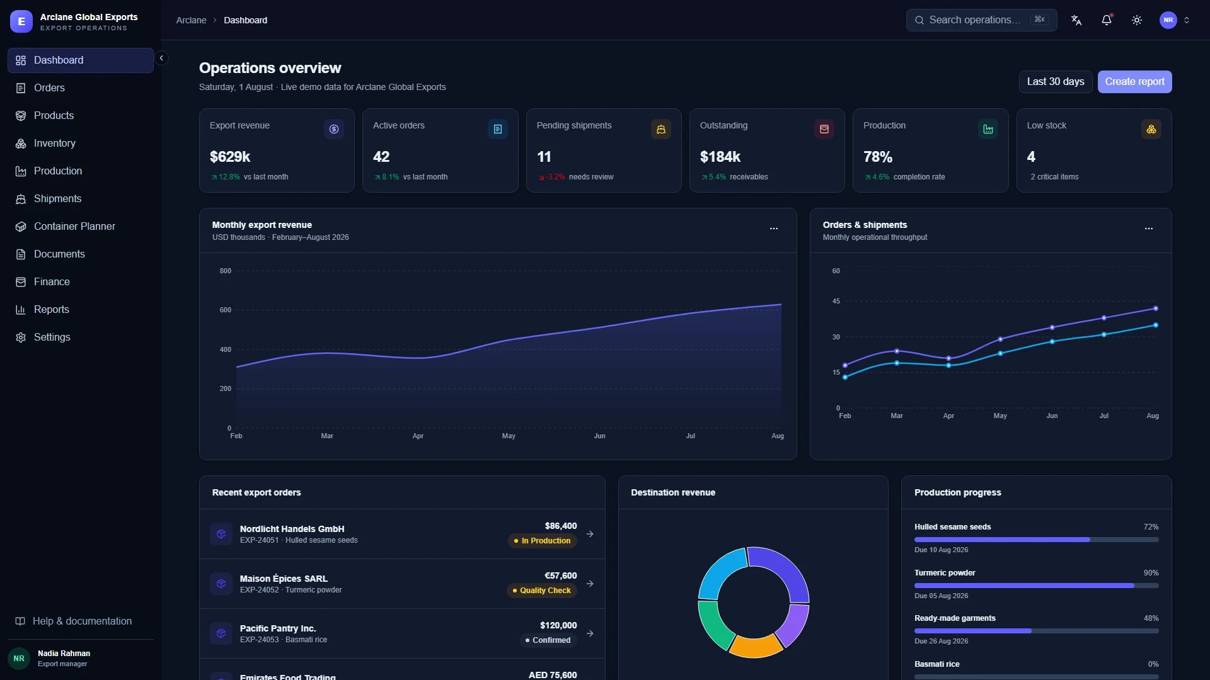Click the Help & documentation book icon
The image size is (1210, 680).
(x=20, y=621)
